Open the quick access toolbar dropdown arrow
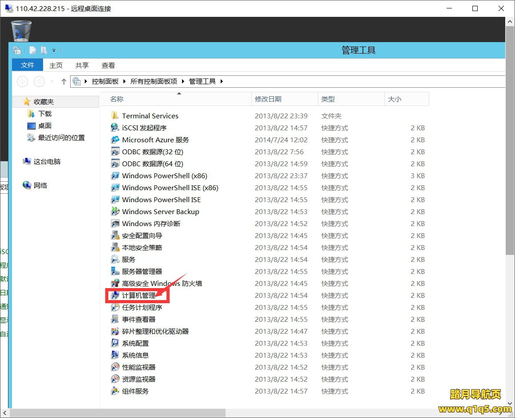This screenshot has height=418, width=515. coord(54,51)
